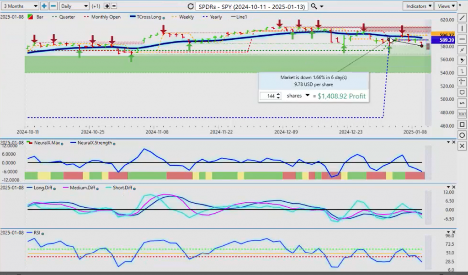This screenshot has width=468, height=275.
Task: Expand the shares unit dropdown arrow
Action: click(308, 96)
